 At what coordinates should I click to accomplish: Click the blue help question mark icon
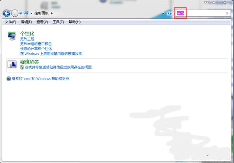click(9, 79)
